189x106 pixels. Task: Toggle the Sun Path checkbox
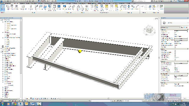tap(175, 47)
